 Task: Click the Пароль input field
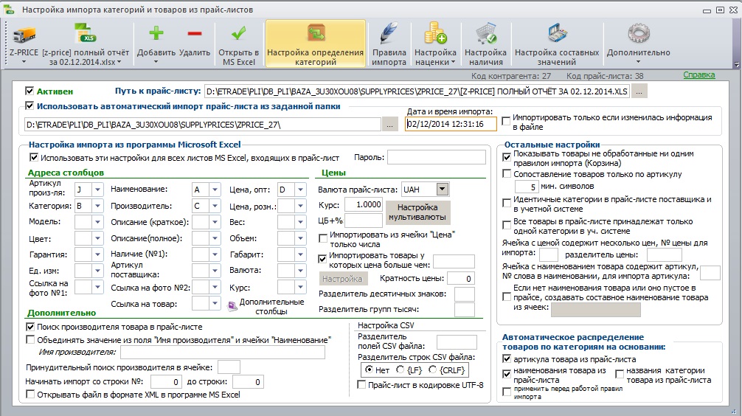tap(437, 158)
